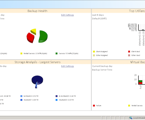Click the 'nbuhost07: 0.05 TB' legend label
Viewport: 145px width, 120px height.
[x=31, y=100]
